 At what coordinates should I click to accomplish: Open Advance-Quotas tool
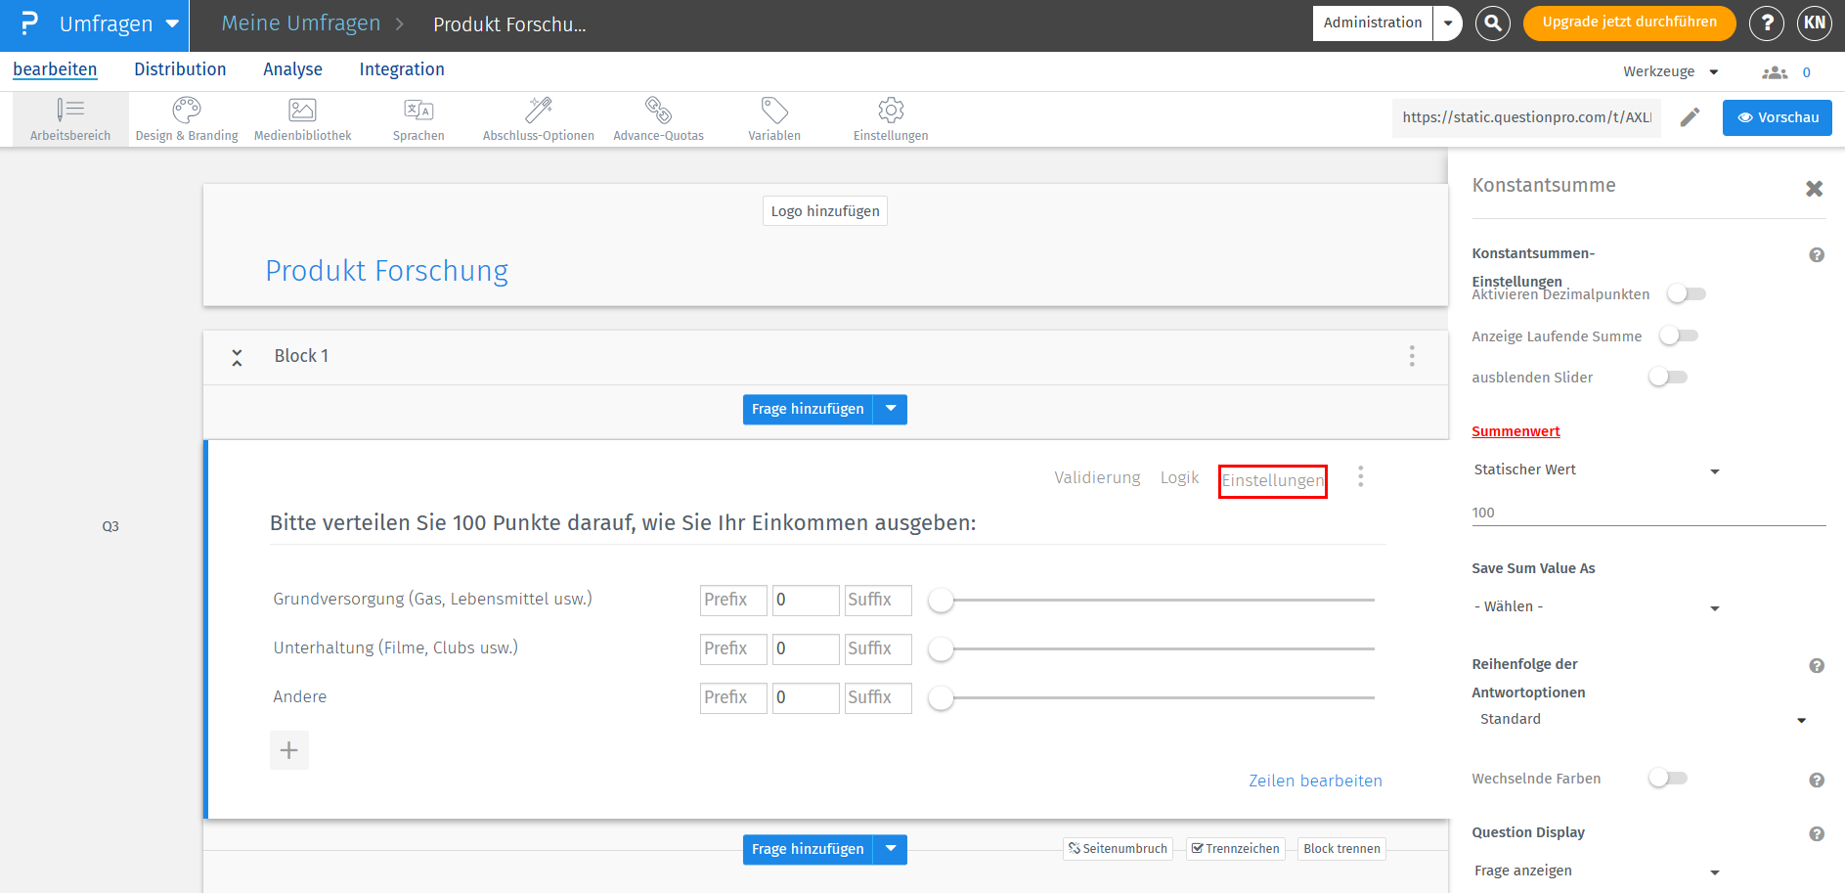658,118
